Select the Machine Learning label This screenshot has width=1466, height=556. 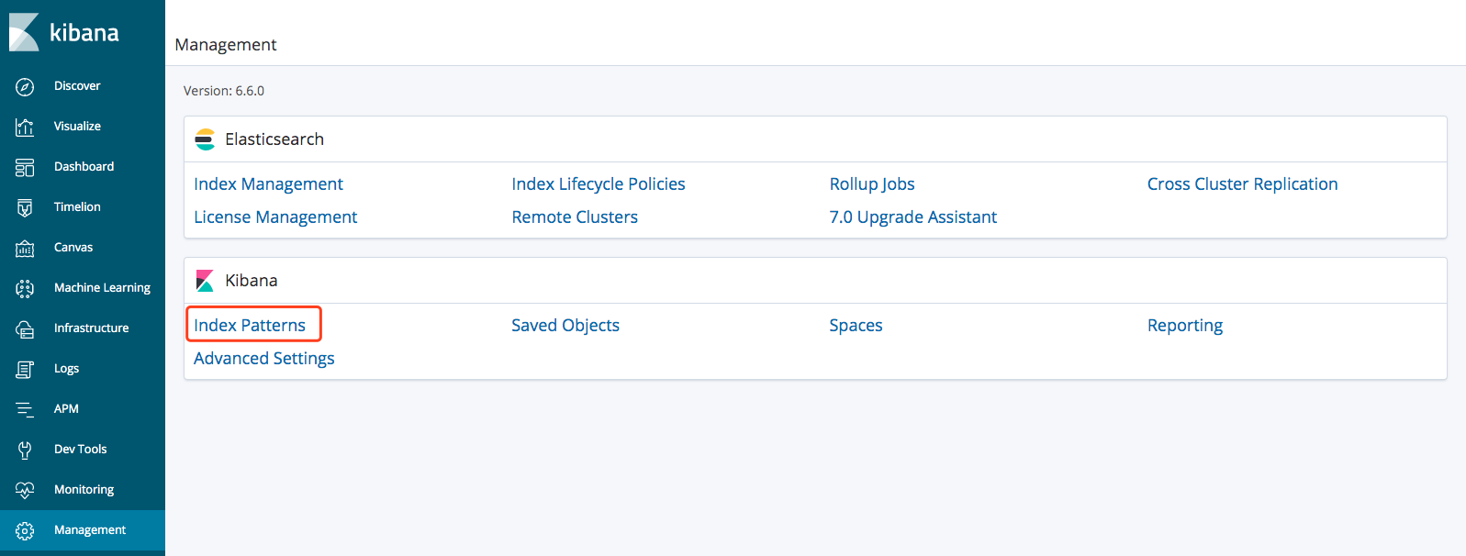pyautogui.click(x=102, y=288)
